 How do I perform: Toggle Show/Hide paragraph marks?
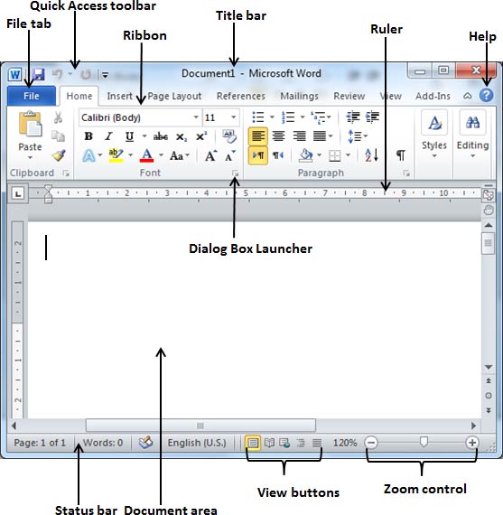tap(401, 154)
